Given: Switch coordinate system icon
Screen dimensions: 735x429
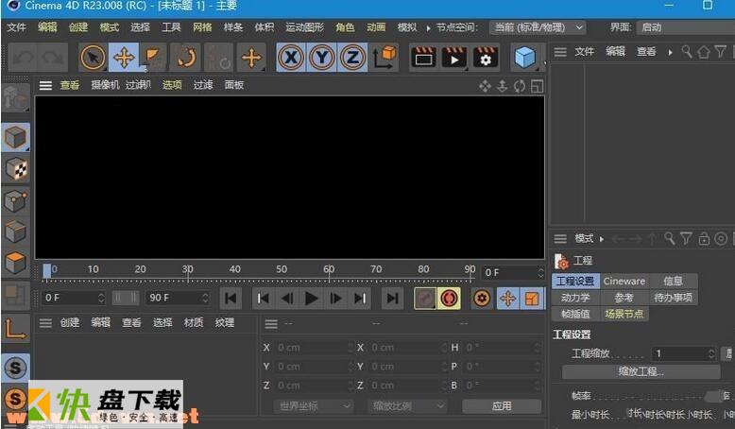Looking at the screenshot, I should pyautogui.click(x=385, y=58).
